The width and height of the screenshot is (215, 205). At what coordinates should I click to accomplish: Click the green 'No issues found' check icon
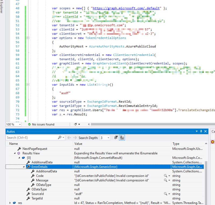coord(30,124)
